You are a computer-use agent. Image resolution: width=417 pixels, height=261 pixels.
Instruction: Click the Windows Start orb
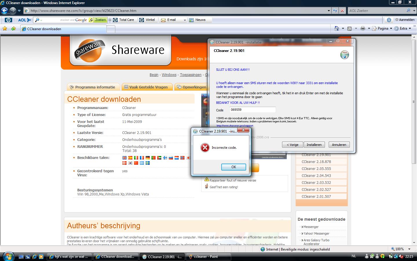tap(8, 256)
